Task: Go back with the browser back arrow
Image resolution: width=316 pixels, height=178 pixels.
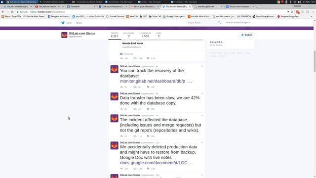Action: [x=3, y=12]
